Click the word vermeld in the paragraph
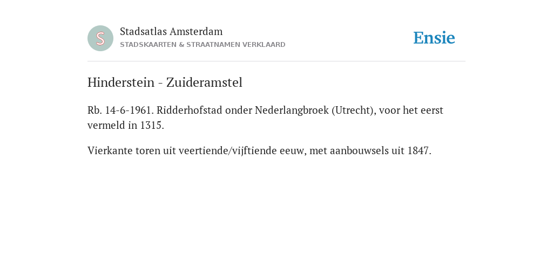Image resolution: width=553 pixels, height=276 pixels. click(x=106, y=125)
